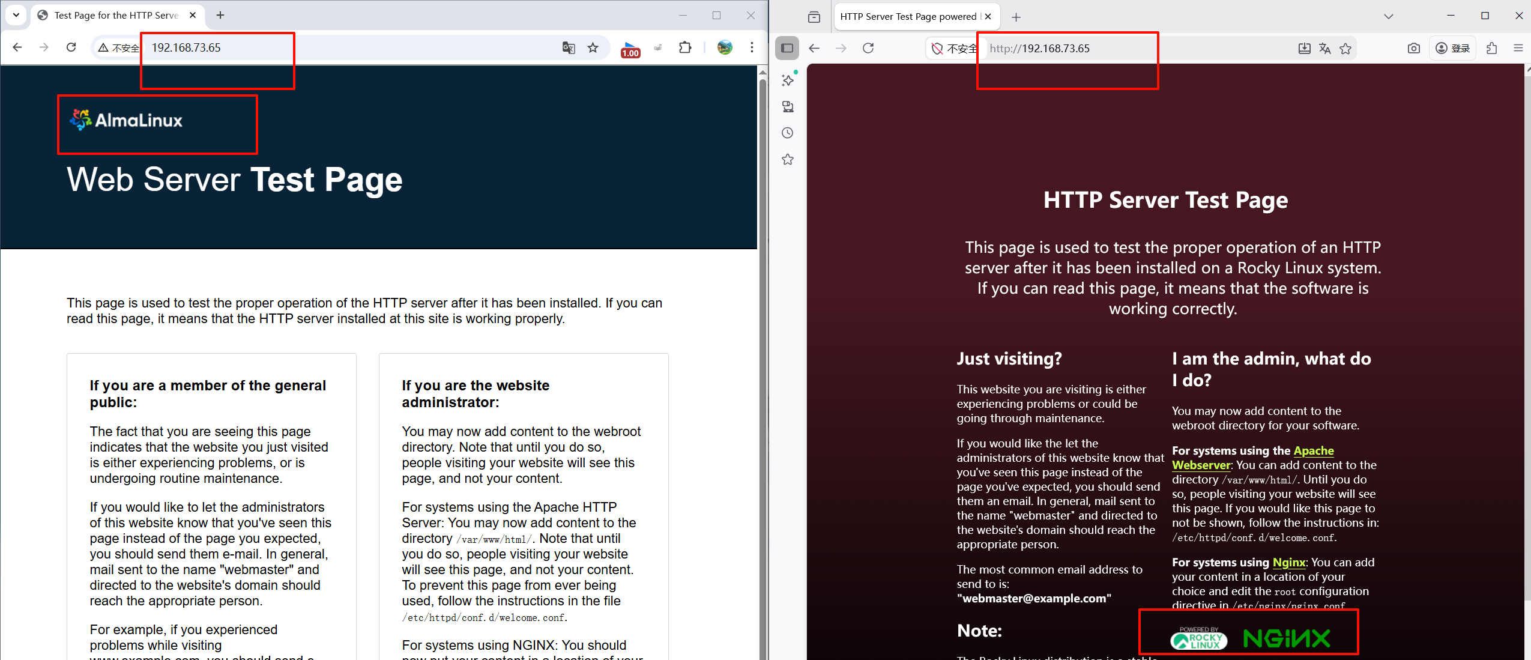Close the Firefox HTTP Server Test Page tab
The height and width of the screenshot is (660, 1531).
(x=988, y=17)
